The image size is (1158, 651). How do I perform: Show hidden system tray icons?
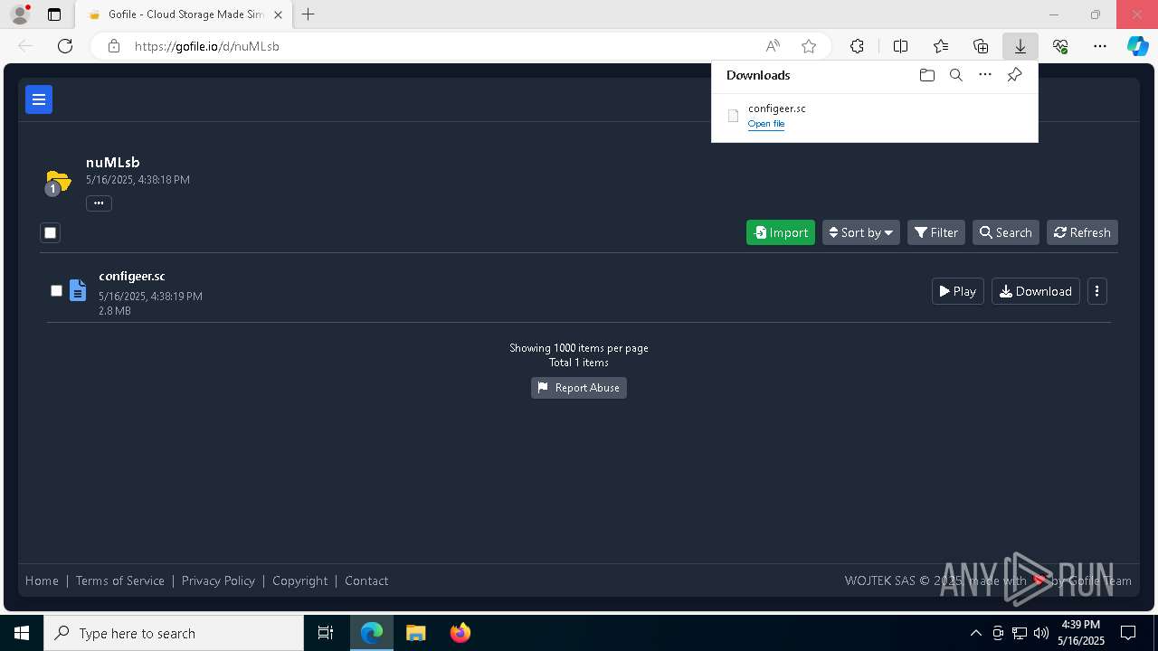coord(975,633)
